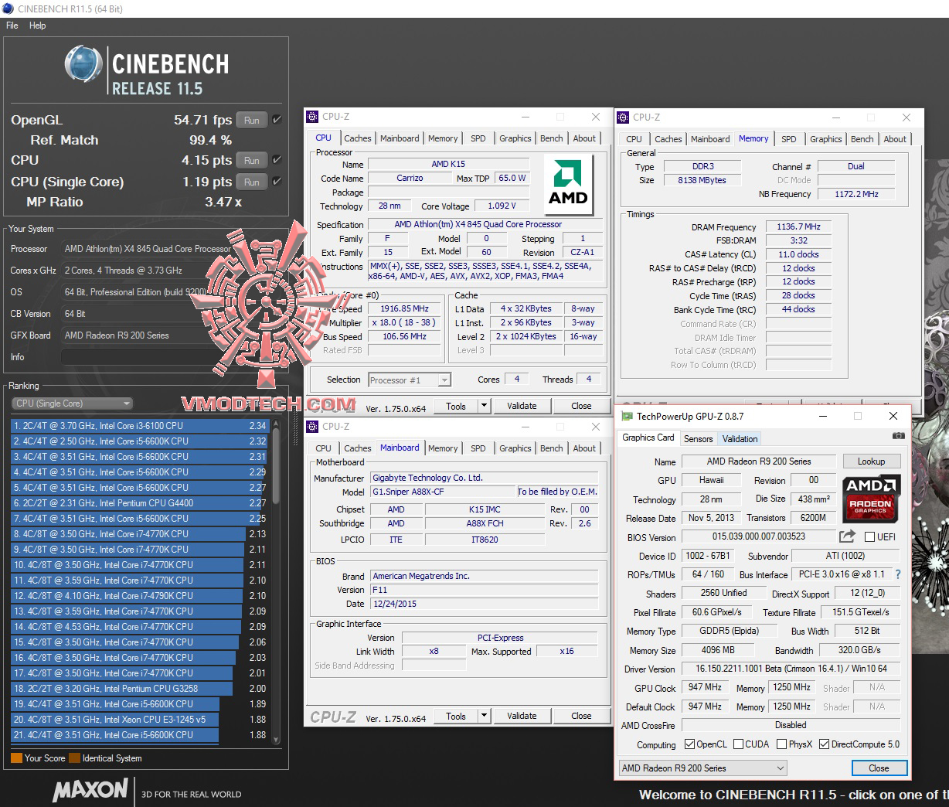Screen dimensions: 949x807
Task: Click Close in CPU-Z Mainboard window
Action: pyautogui.click(x=581, y=716)
